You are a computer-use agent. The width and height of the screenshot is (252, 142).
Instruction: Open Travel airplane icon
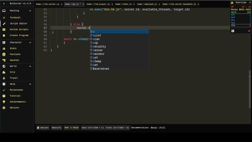[x=4, y=78]
